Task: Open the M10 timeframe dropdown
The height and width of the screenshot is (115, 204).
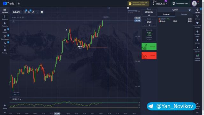Action: pyautogui.click(x=16, y=95)
